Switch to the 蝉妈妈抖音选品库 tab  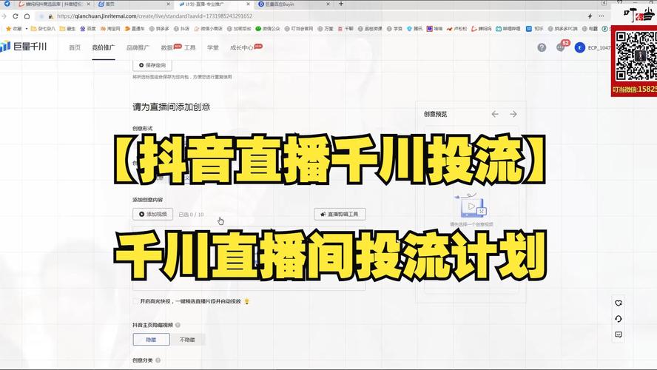click(53, 4)
